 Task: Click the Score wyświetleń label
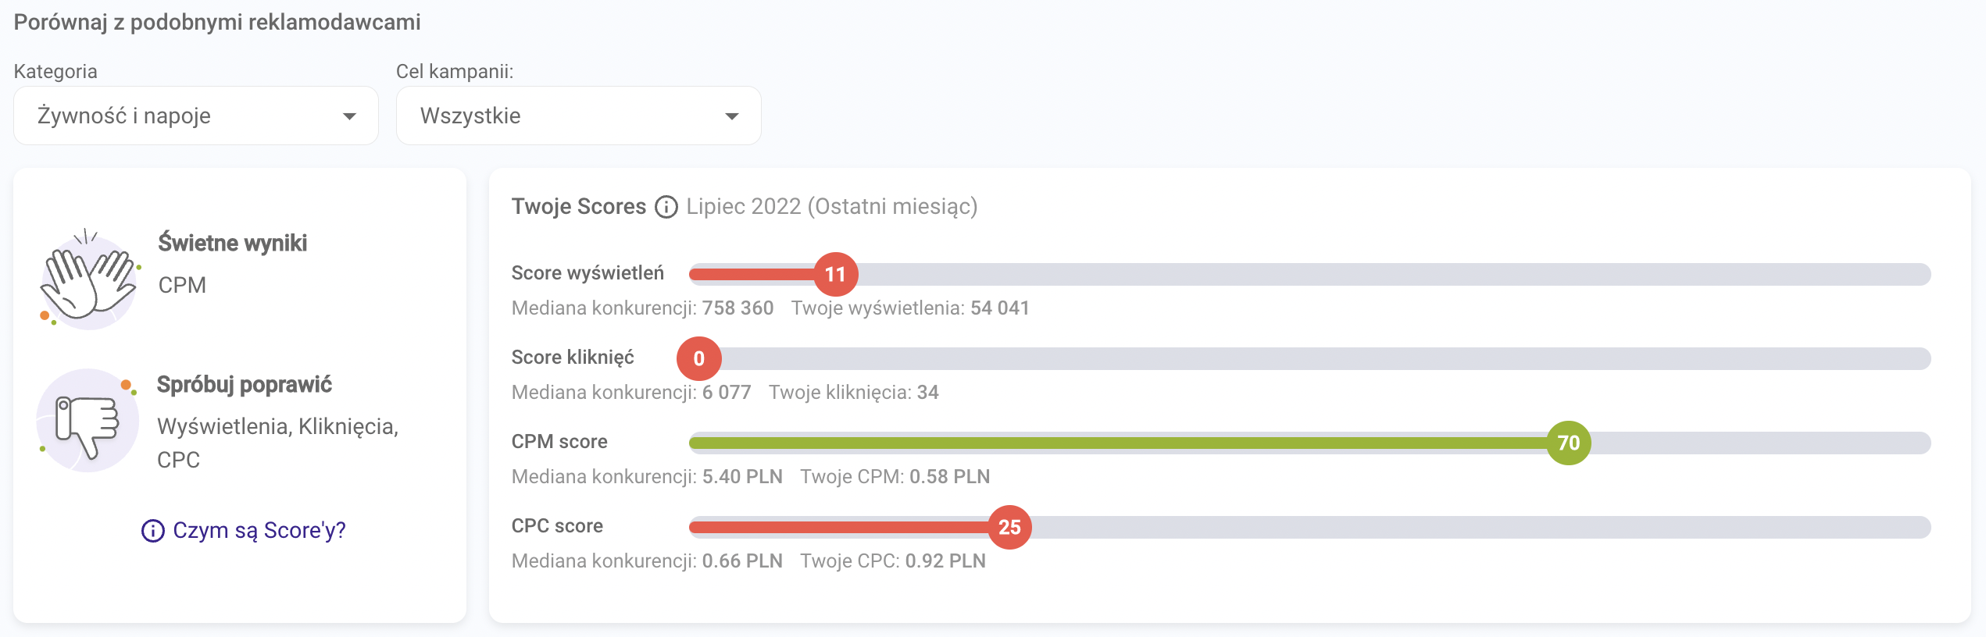pos(588,273)
